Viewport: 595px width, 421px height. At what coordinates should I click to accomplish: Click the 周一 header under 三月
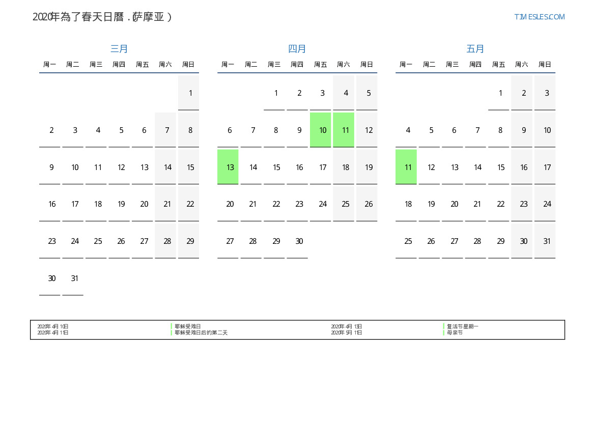click(x=50, y=64)
